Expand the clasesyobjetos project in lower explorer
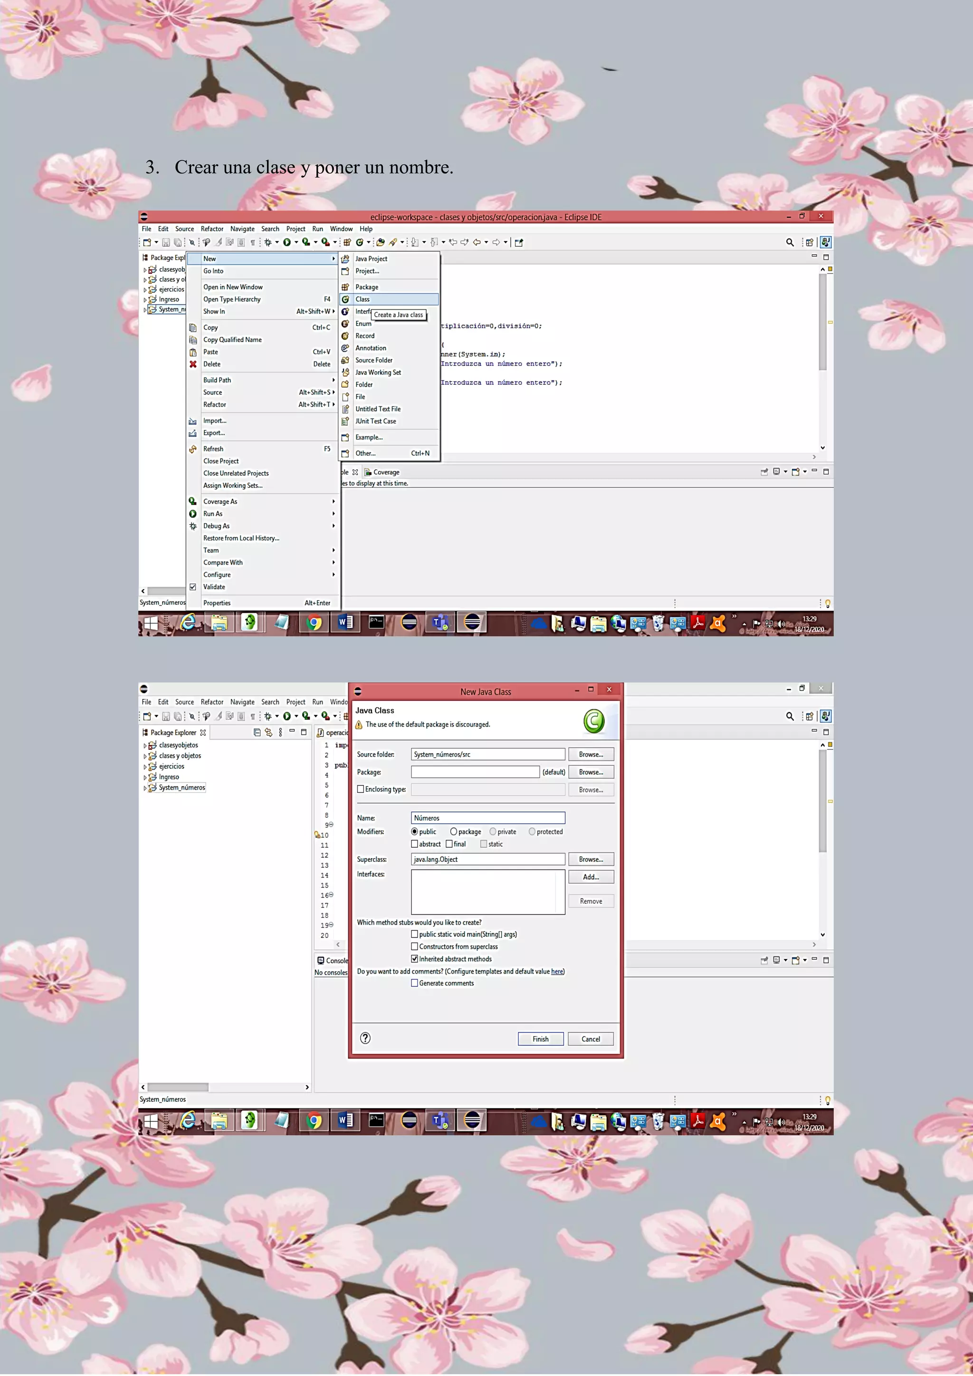Image resolution: width=973 pixels, height=1376 pixels. (x=145, y=746)
